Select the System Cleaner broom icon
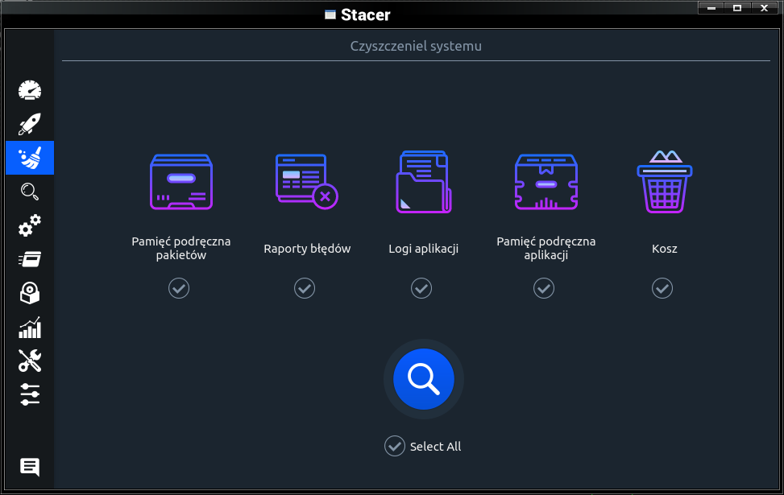Screen dimensions: 784x495 coord(30,158)
